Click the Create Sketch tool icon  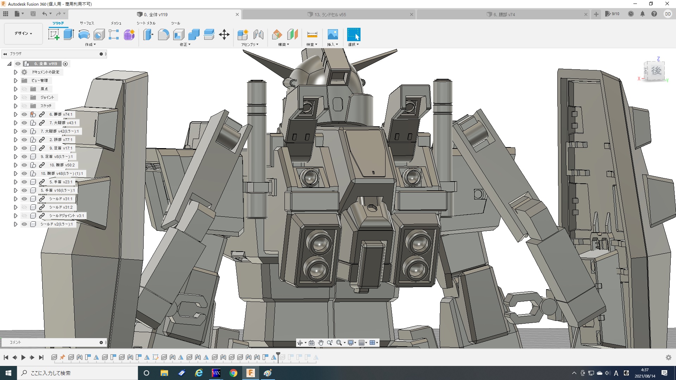tap(54, 34)
